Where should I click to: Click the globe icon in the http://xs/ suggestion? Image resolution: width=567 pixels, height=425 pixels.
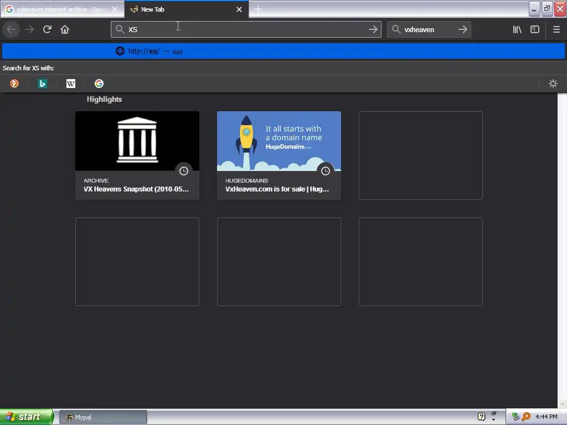(120, 51)
